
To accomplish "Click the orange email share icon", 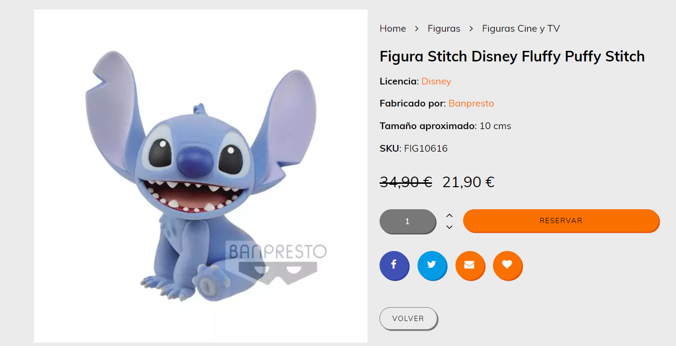I will pos(470,265).
